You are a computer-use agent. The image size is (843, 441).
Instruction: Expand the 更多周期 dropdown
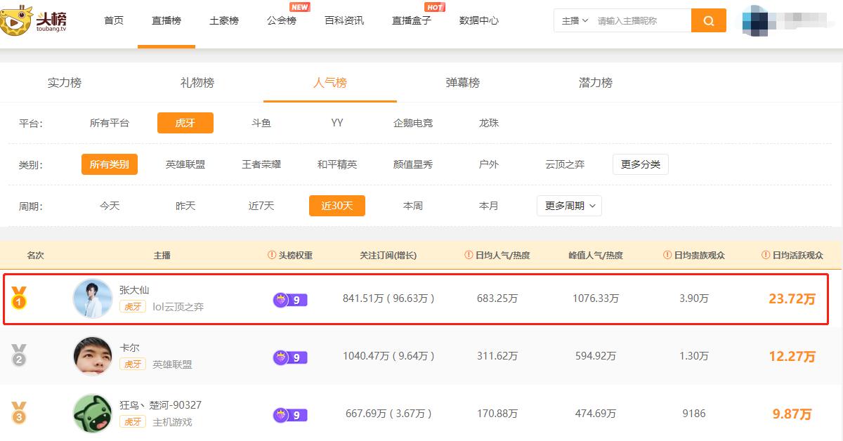click(x=569, y=206)
